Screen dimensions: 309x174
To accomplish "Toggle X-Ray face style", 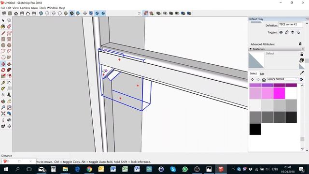I will coord(41,14).
